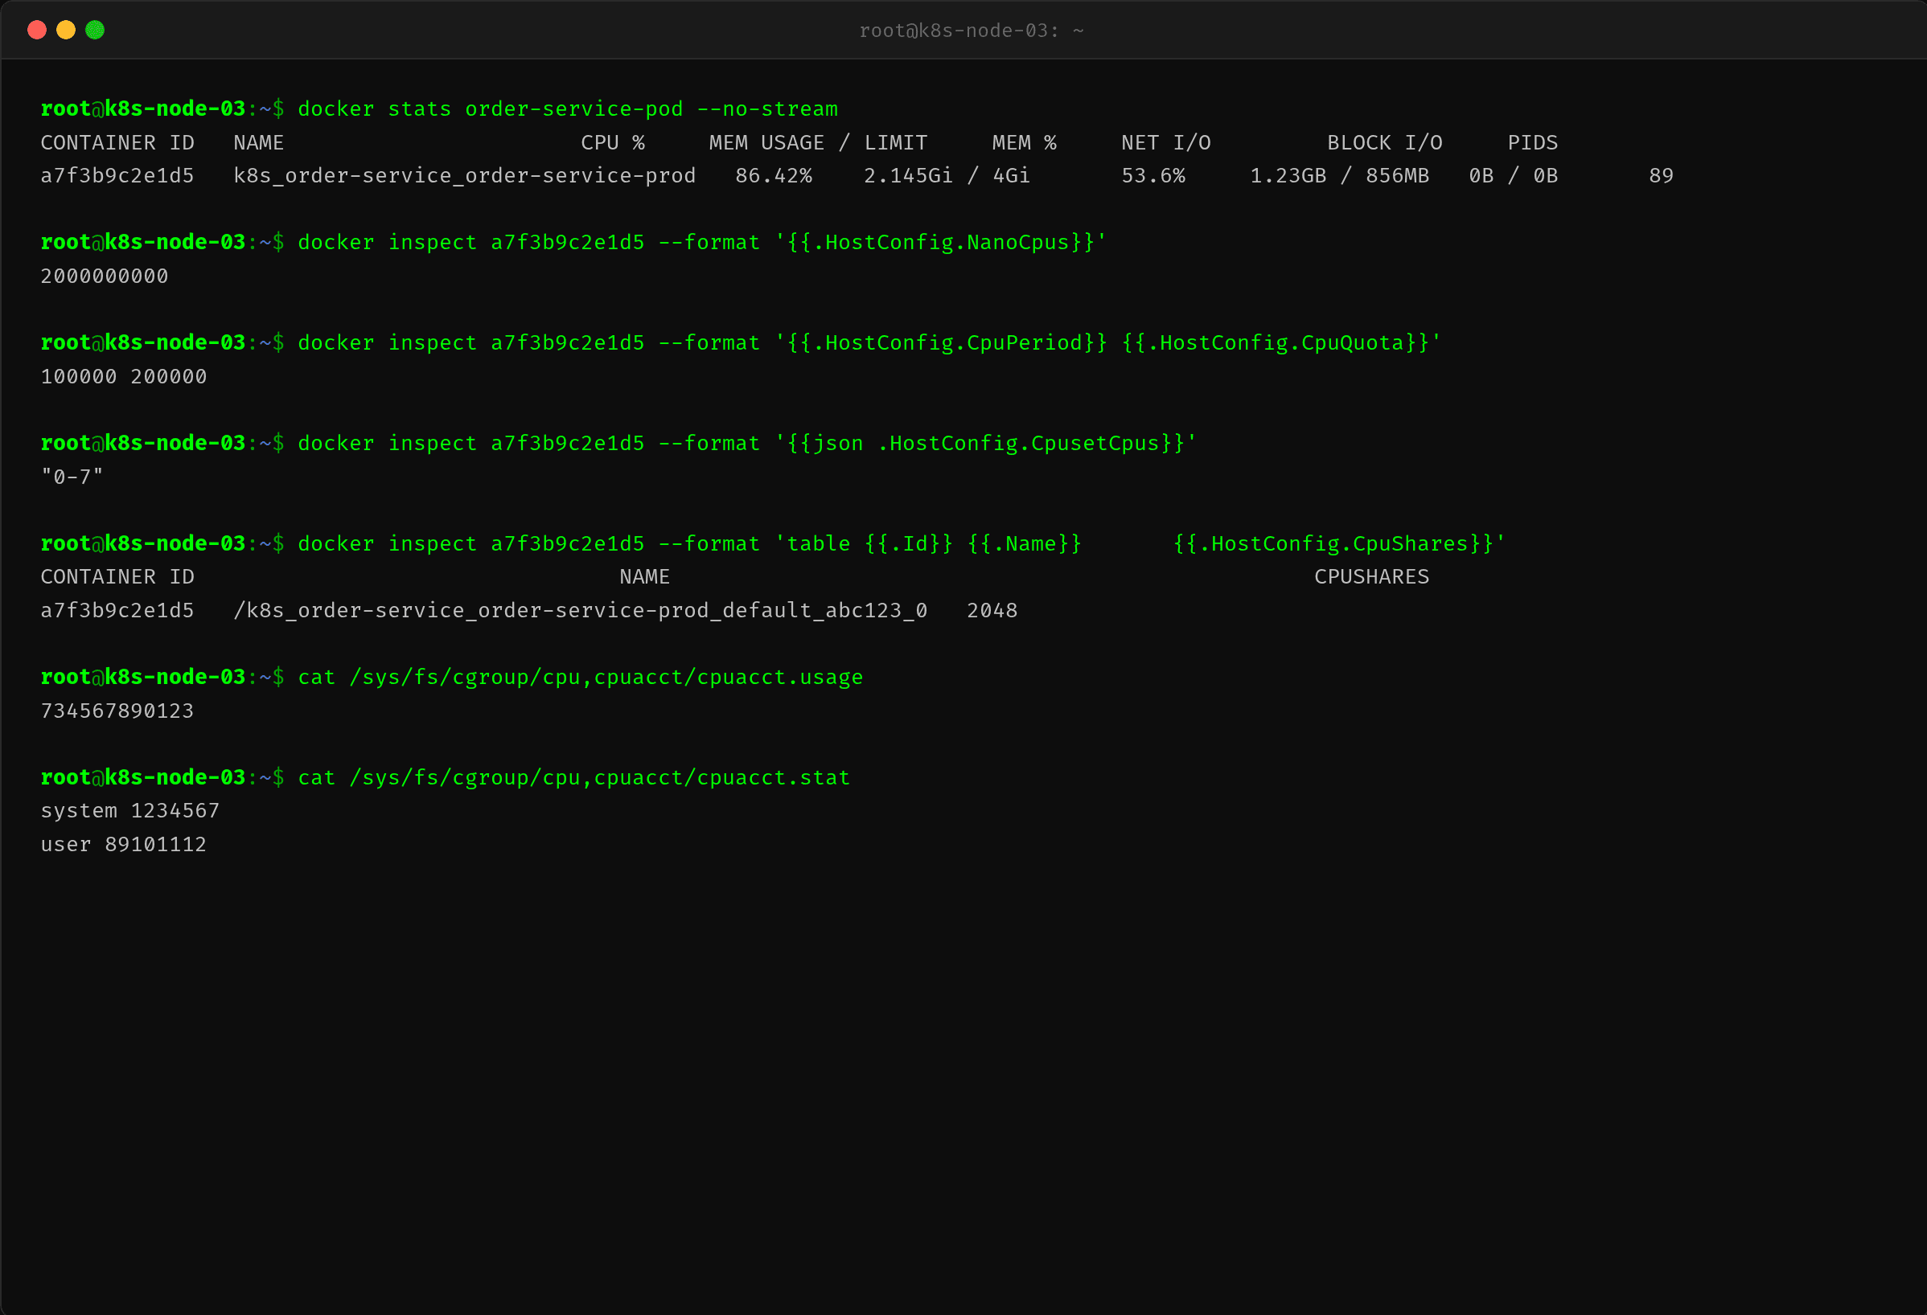This screenshot has height=1315, width=1927.
Task: Click the output 100000 200000
Action: 124,376
